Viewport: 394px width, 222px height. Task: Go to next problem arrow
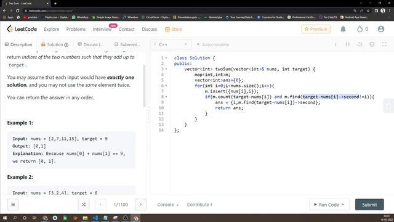[141, 204]
